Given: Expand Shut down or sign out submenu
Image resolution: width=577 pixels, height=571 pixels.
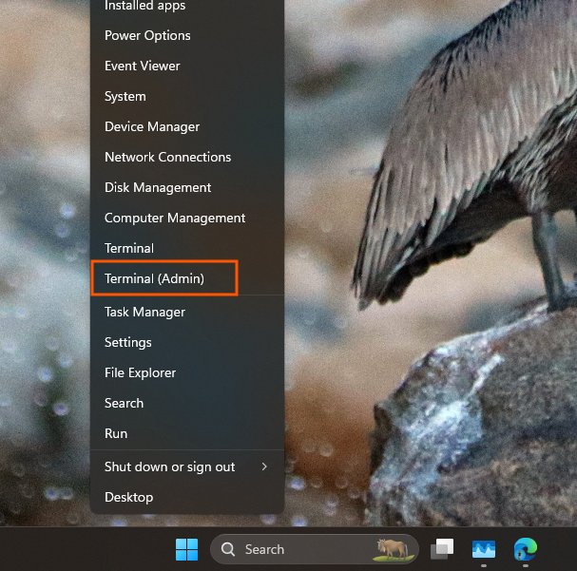Looking at the screenshot, I should click(x=187, y=466).
